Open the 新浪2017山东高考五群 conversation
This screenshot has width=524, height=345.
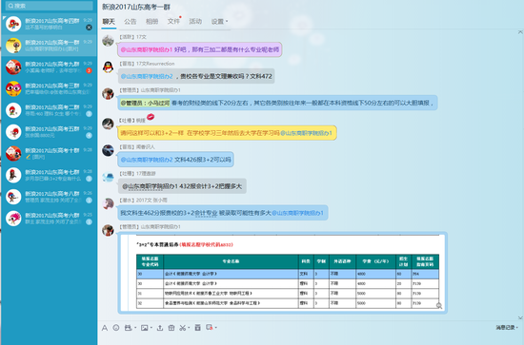(x=49, y=132)
